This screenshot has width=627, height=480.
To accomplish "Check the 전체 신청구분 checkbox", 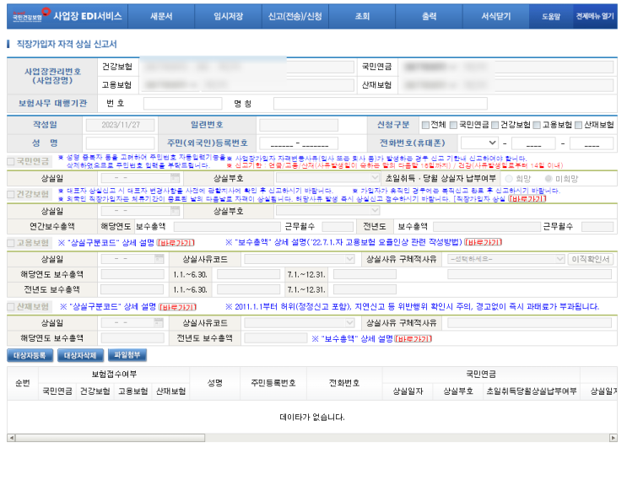I will 425,125.
